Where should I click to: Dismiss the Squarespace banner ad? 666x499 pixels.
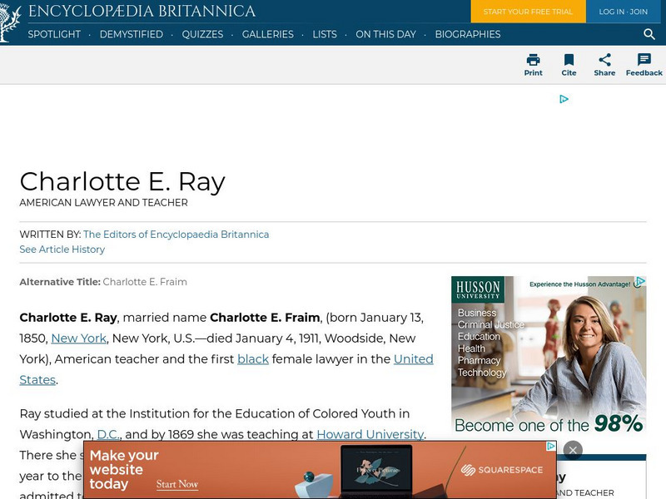pyautogui.click(x=574, y=448)
